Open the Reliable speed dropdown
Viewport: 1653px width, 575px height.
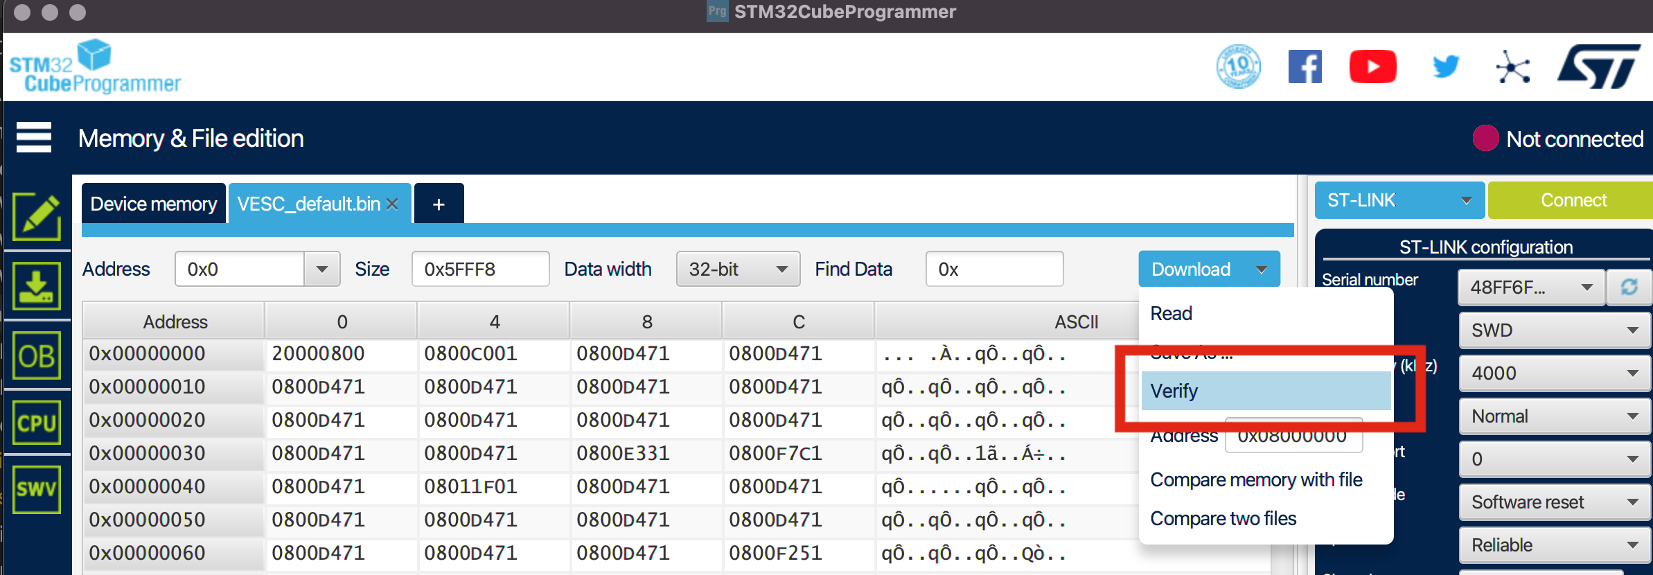click(x=1555, y=545)
